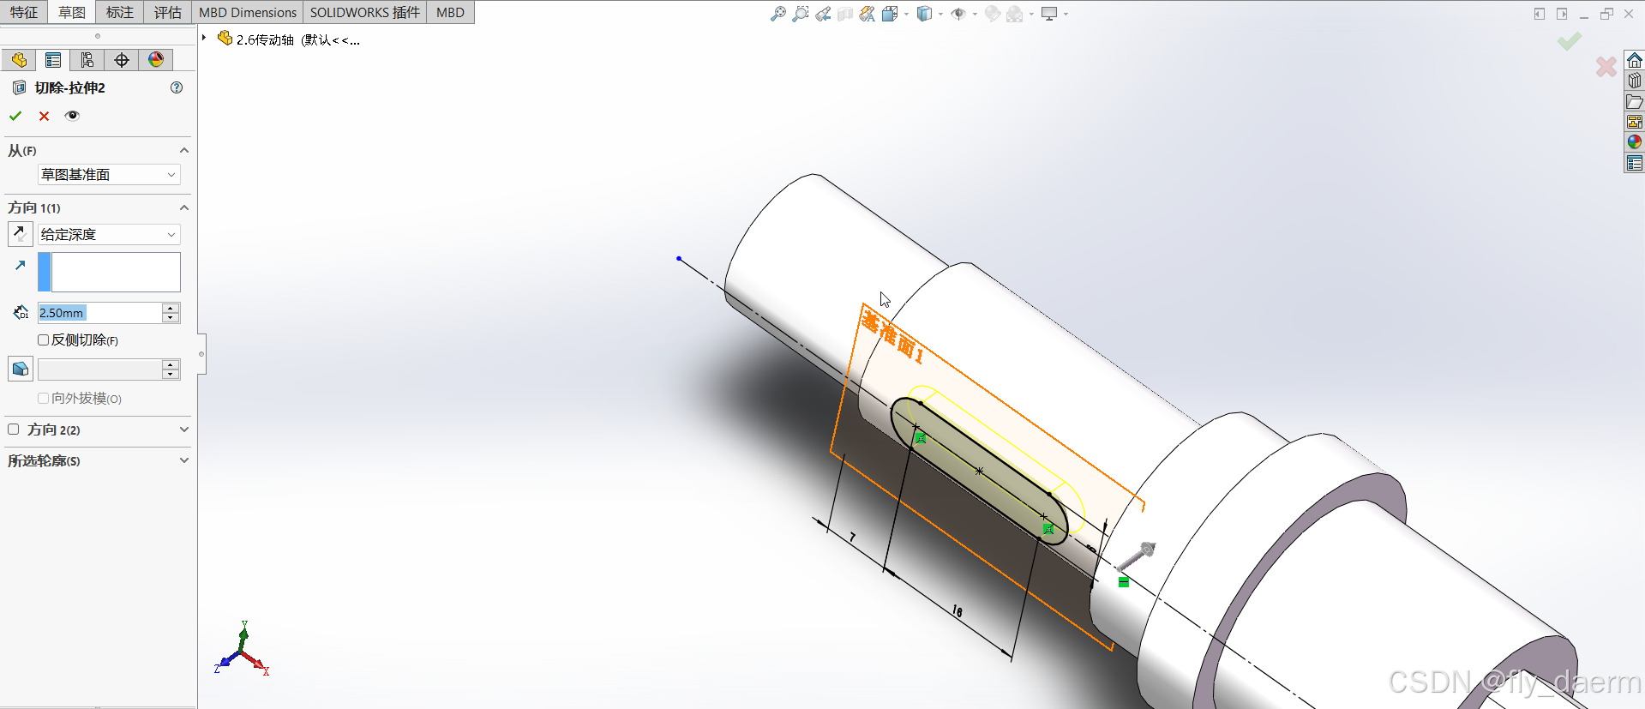
Task: Expand the 2.6传动轴 flyout tree arrow
Action: pyautogui.click(x=204, y=38)
